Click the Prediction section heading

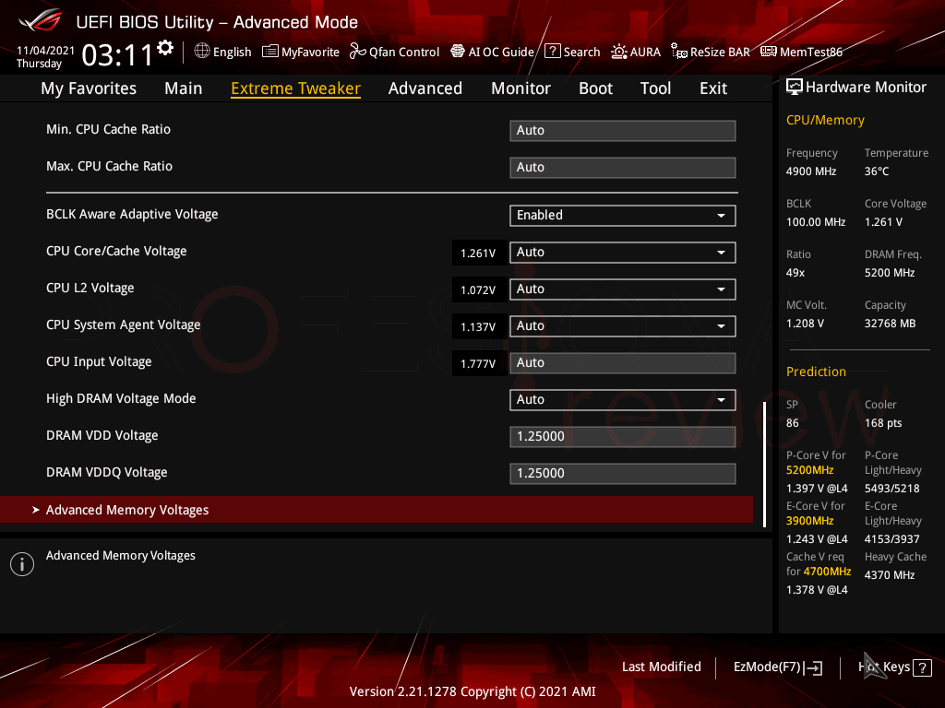coord(816,372)
